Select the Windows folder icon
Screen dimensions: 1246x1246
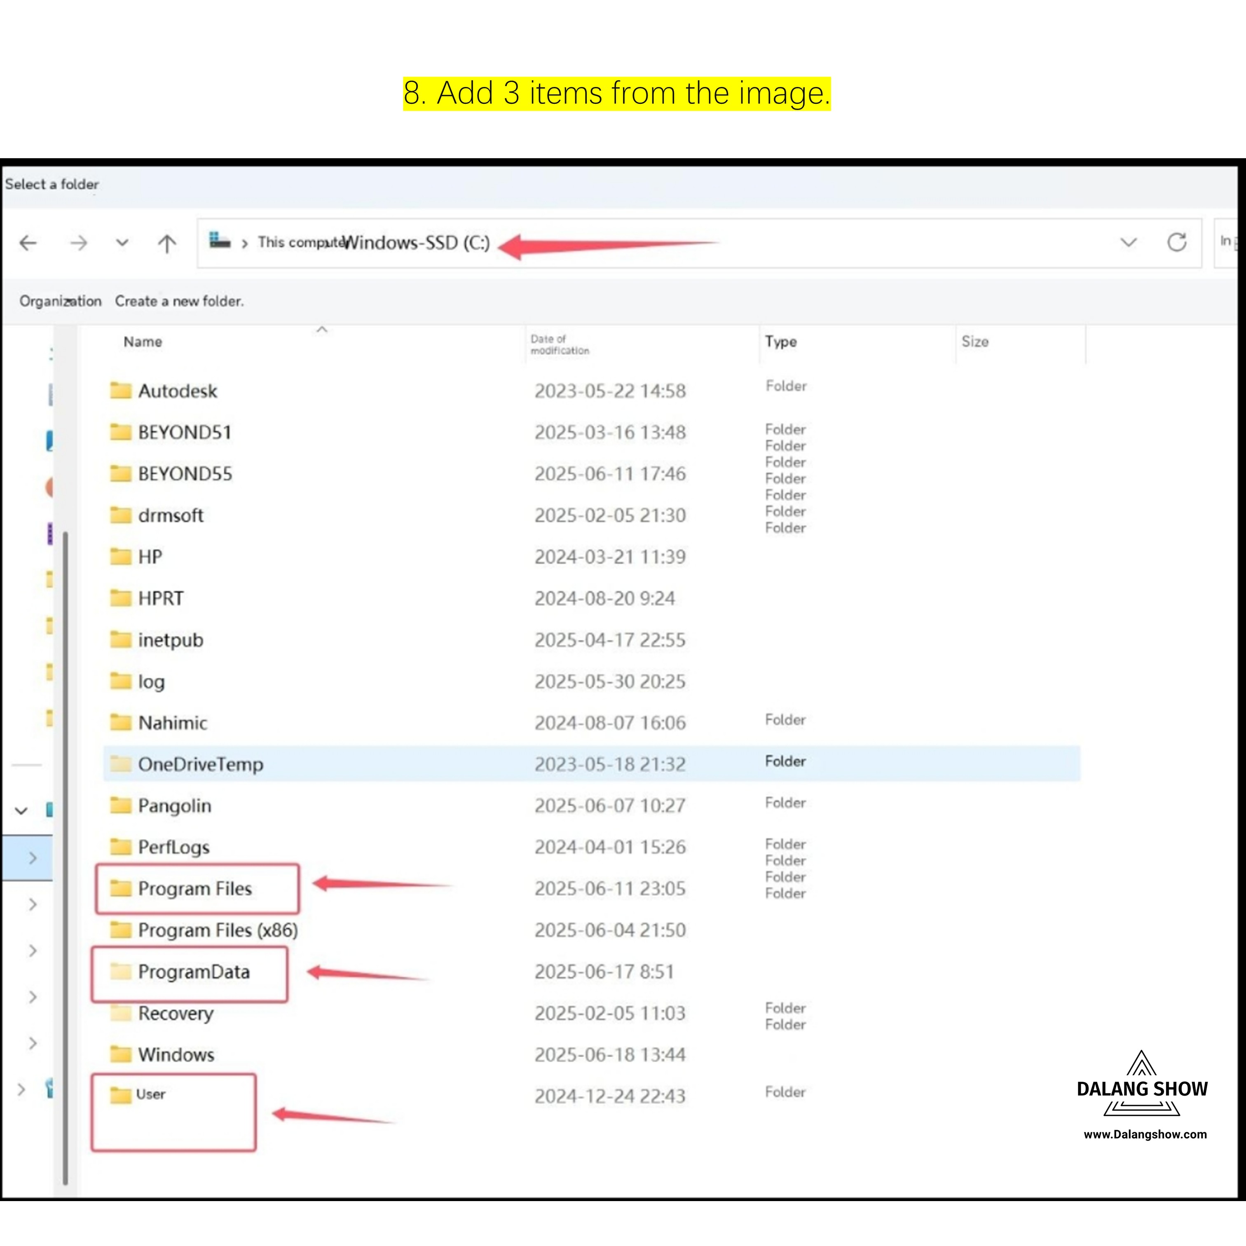click(121, 1054)
